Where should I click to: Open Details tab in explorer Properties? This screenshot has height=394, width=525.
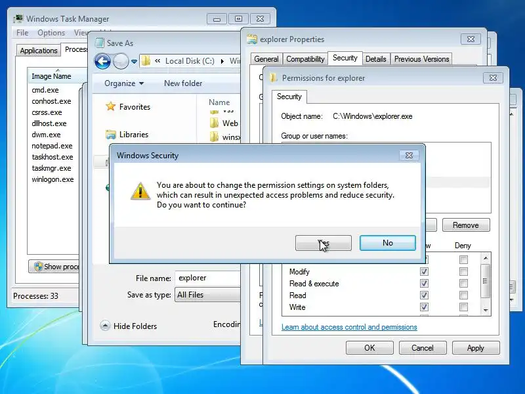tap(375, 59)
